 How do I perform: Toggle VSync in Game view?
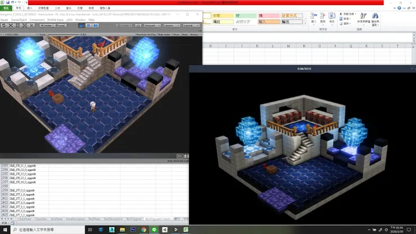176,34
